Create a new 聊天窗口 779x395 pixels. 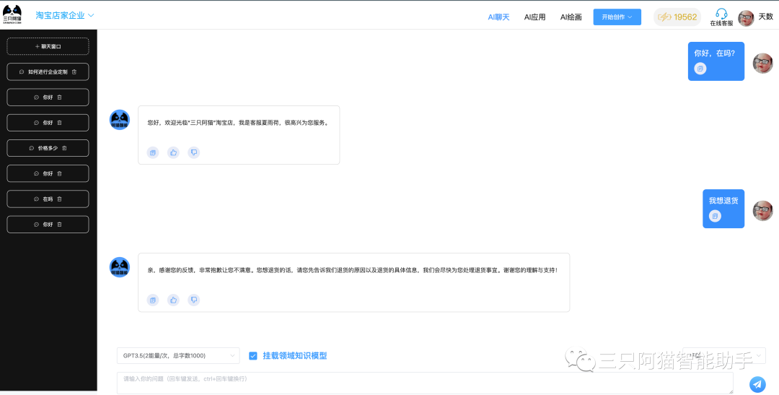point(48,46)
